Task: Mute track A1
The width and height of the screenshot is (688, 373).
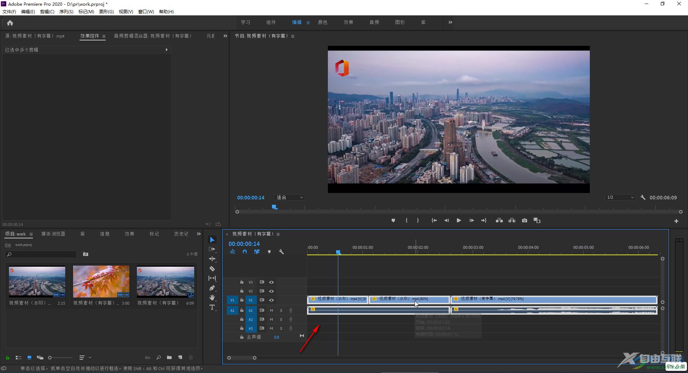Action: pyautogui.click(x=271, y=310)
